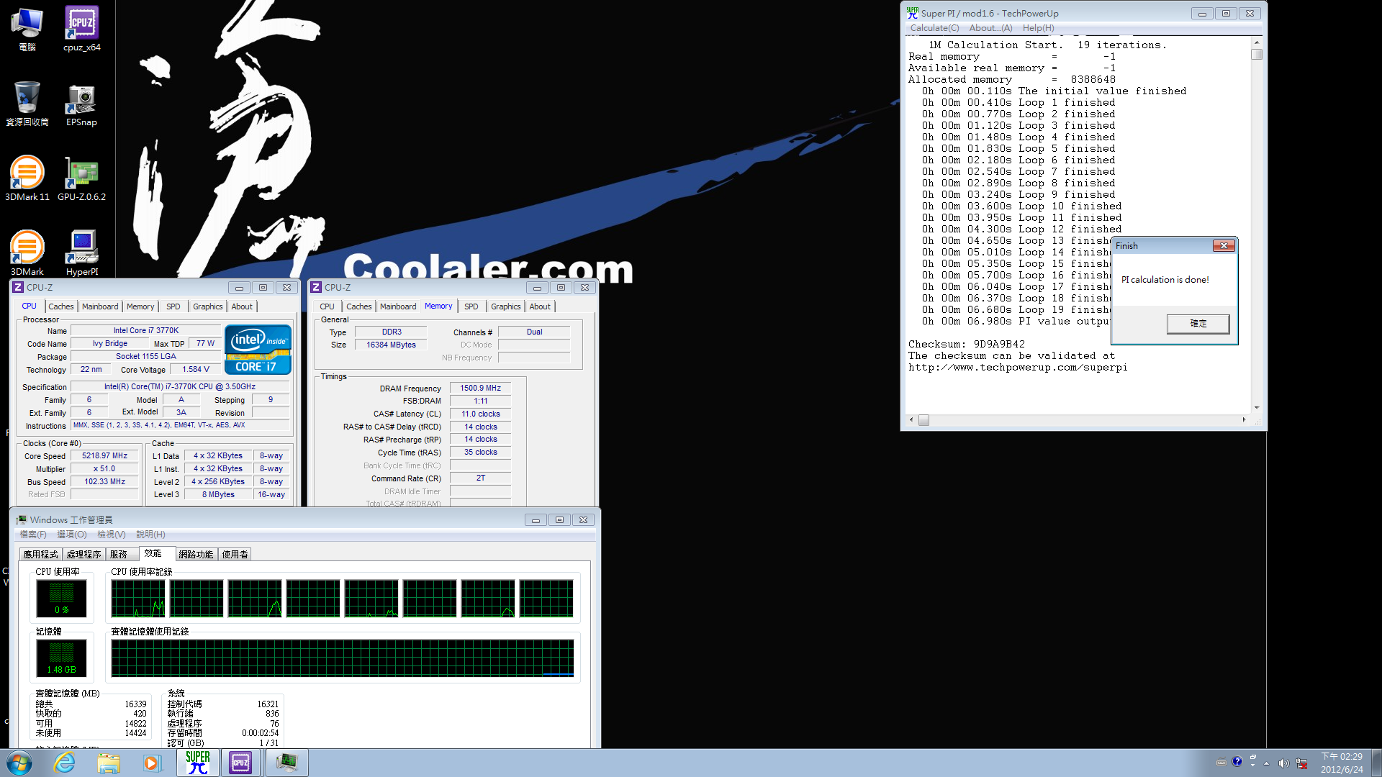Open About tab in left CPU-Z window

242,306
